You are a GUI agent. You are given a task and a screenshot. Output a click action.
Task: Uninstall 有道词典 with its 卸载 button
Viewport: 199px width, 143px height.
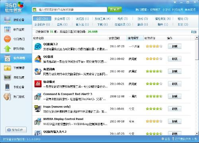click(x=175, y=71)
